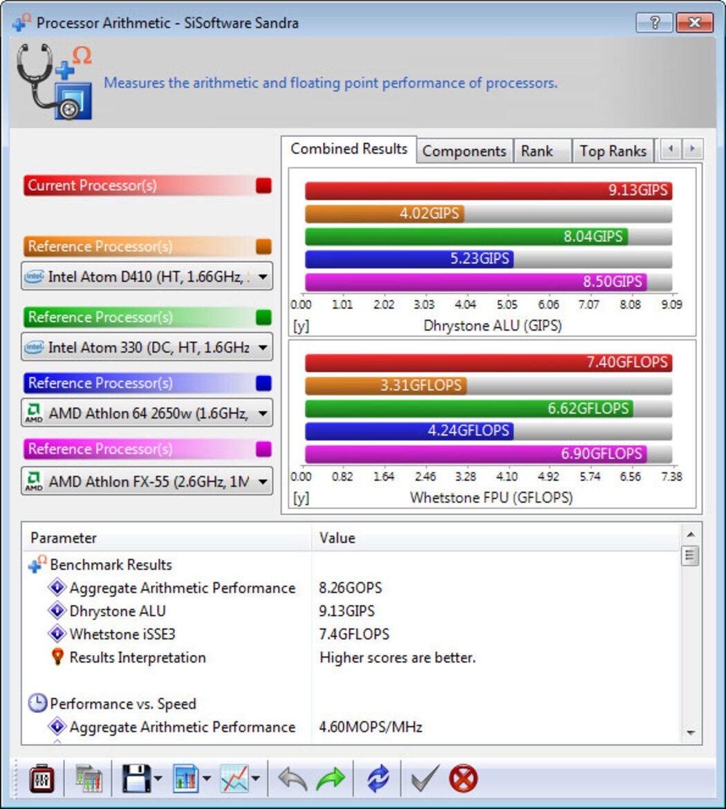Click the blue 4.24GFLOPS Whetstone bar
The image size is (726, 809).
point(409,431)
